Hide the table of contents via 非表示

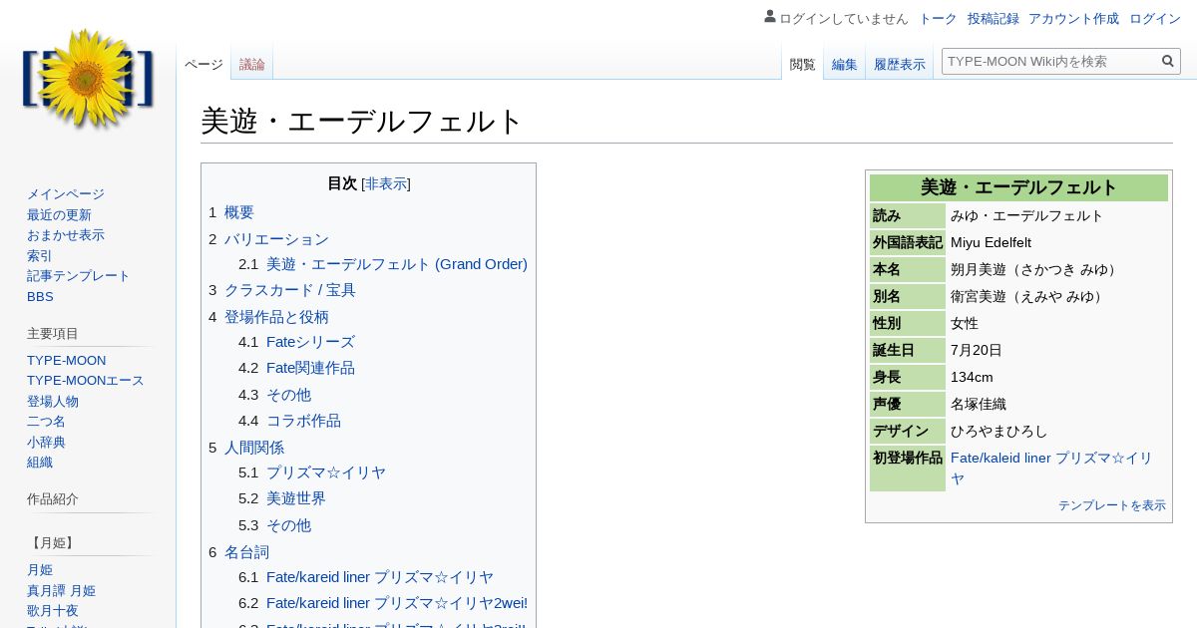(x=386, y=183)
